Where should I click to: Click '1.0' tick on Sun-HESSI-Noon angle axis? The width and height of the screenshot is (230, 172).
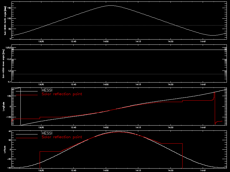point(9,71)
